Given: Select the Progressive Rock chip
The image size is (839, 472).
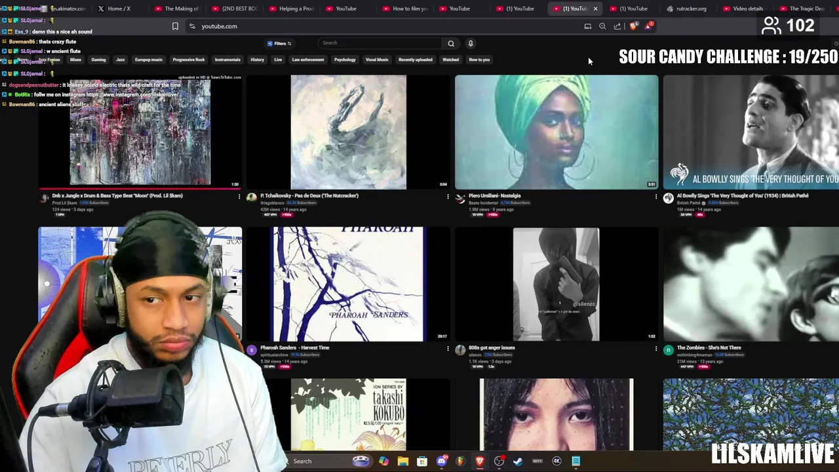Looking at the screenshot, I should (x=189, y=60).
